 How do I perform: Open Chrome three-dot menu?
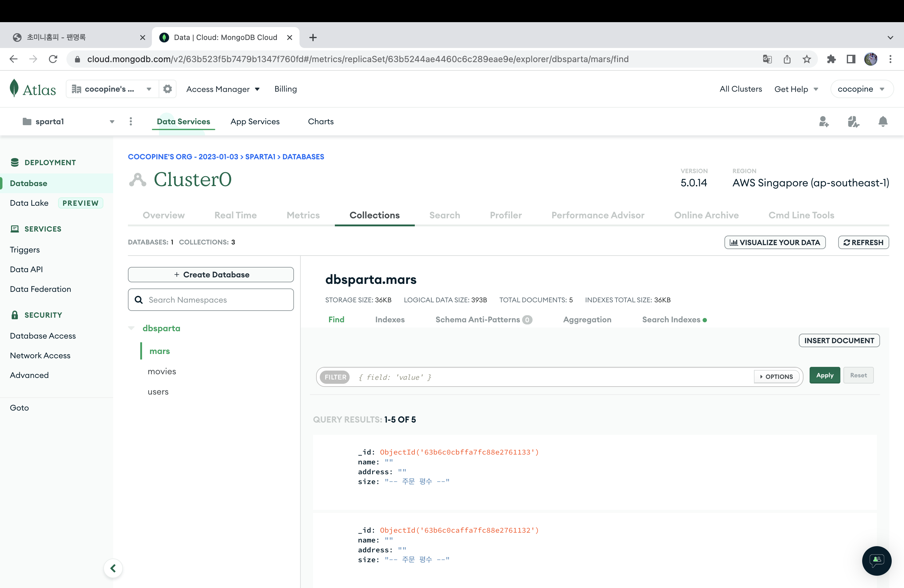(890, 59)
